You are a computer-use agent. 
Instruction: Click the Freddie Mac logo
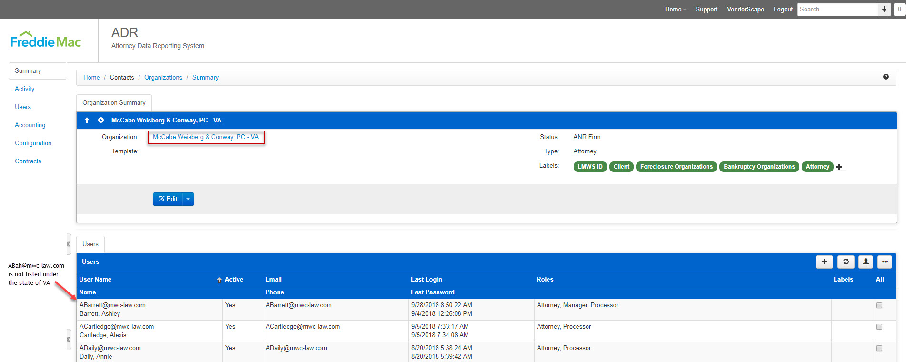[x=46, y=40]
